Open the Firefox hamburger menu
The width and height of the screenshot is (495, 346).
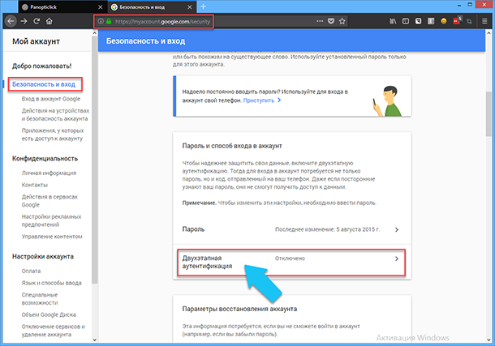(484, 21)
